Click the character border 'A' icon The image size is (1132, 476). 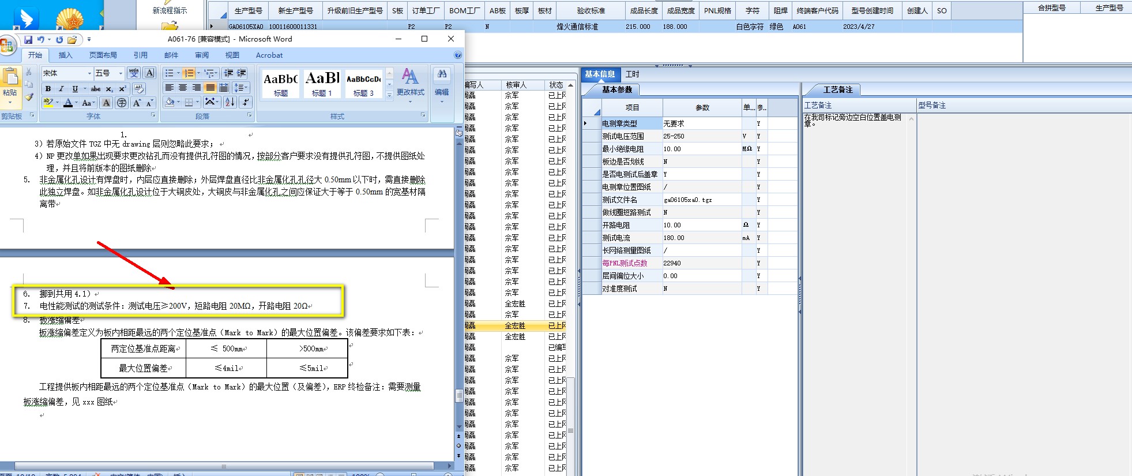149,73
